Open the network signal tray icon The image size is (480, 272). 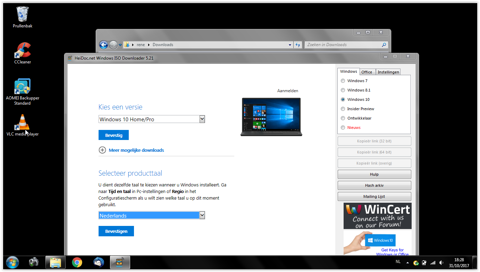pos(433,263)
